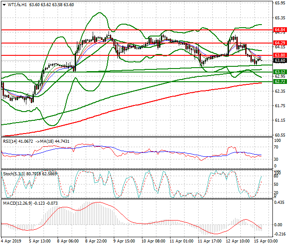Click the RSI(14) indicator label
Screen dimensions: 290x246
point(11,141)
